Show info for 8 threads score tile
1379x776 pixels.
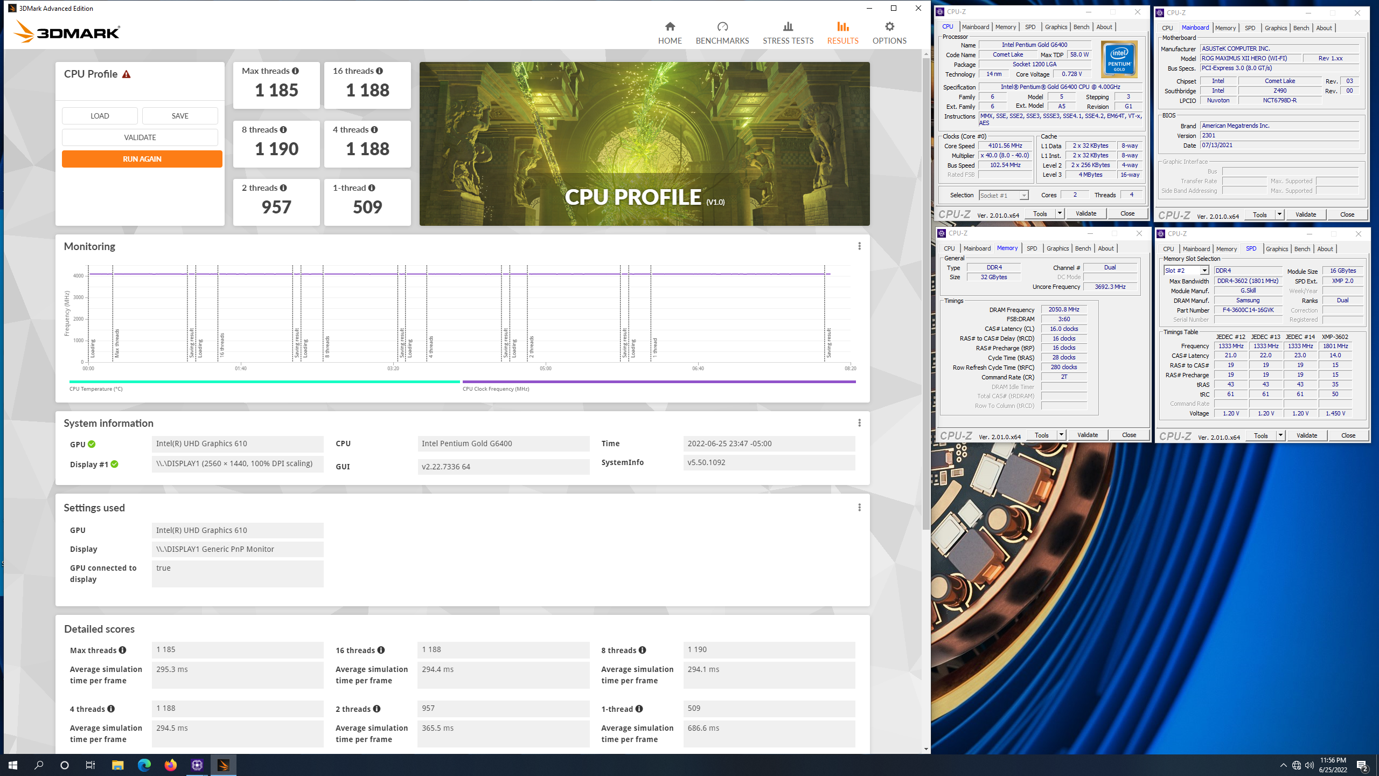pos(283,130)
